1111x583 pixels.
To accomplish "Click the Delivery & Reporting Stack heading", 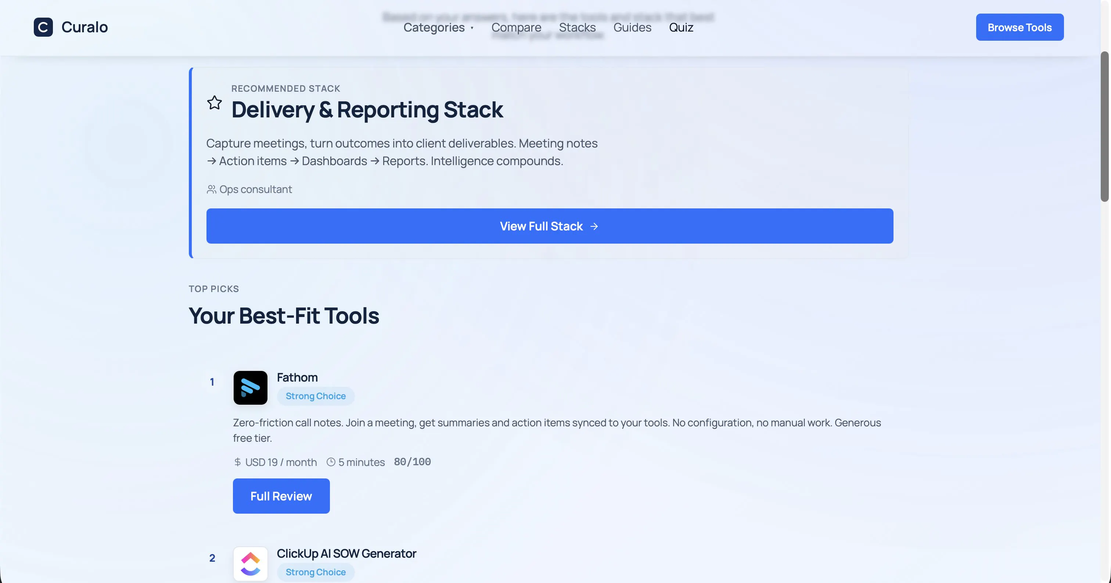I will click(367, 109).
